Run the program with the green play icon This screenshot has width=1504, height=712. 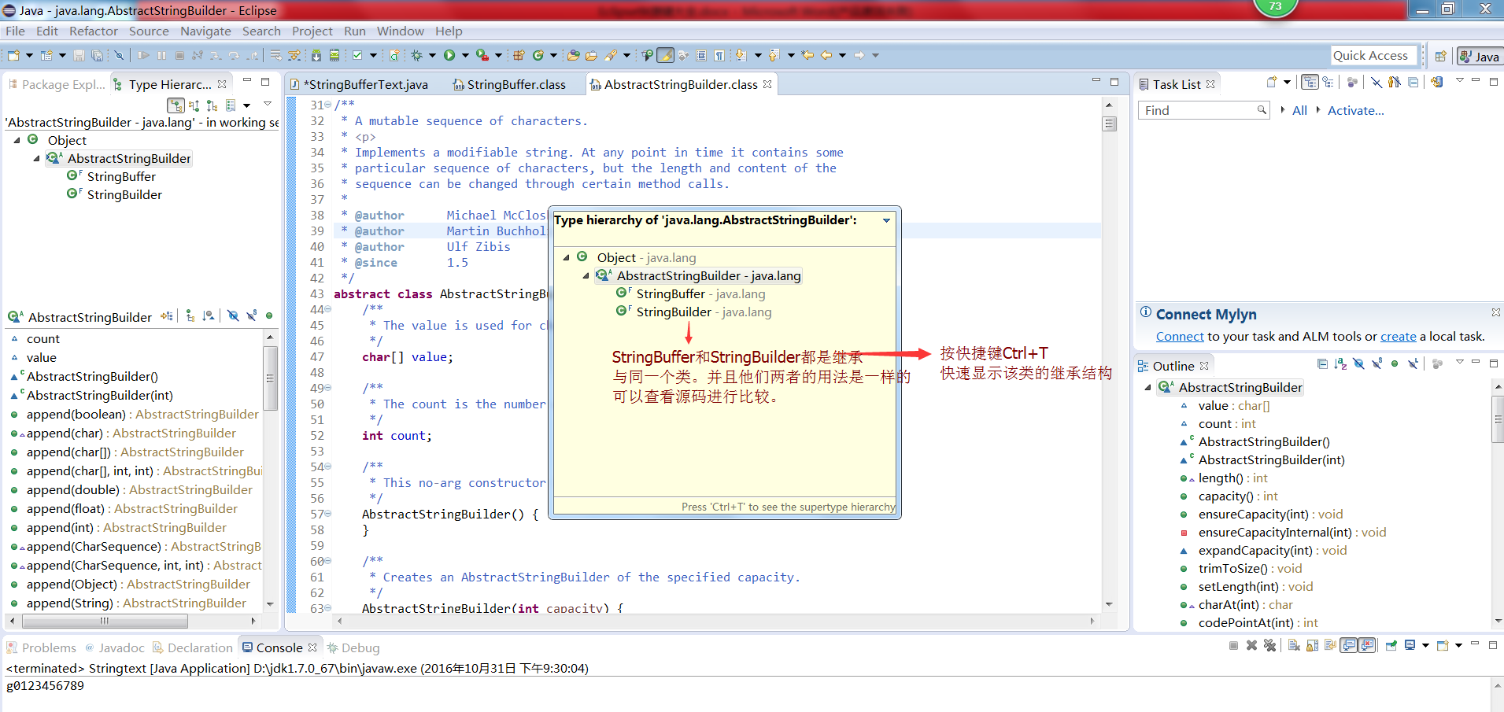449,55
